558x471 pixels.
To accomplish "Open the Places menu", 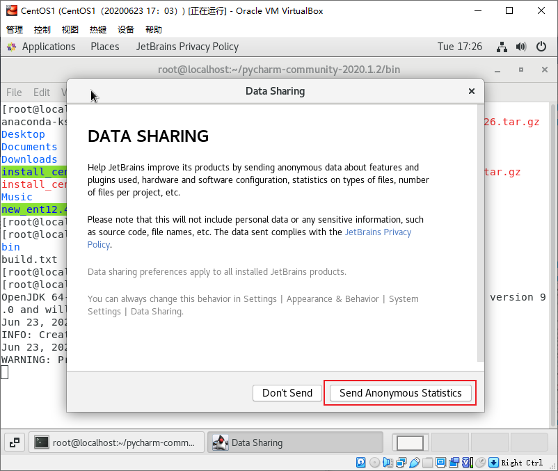I will click(104, 47).
